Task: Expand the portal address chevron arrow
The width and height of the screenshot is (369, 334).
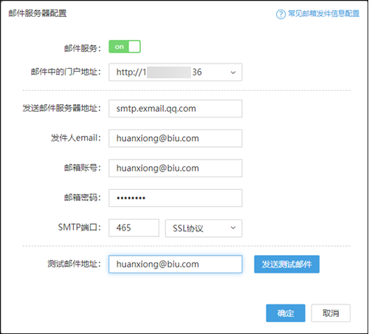Action: (233, 72)
